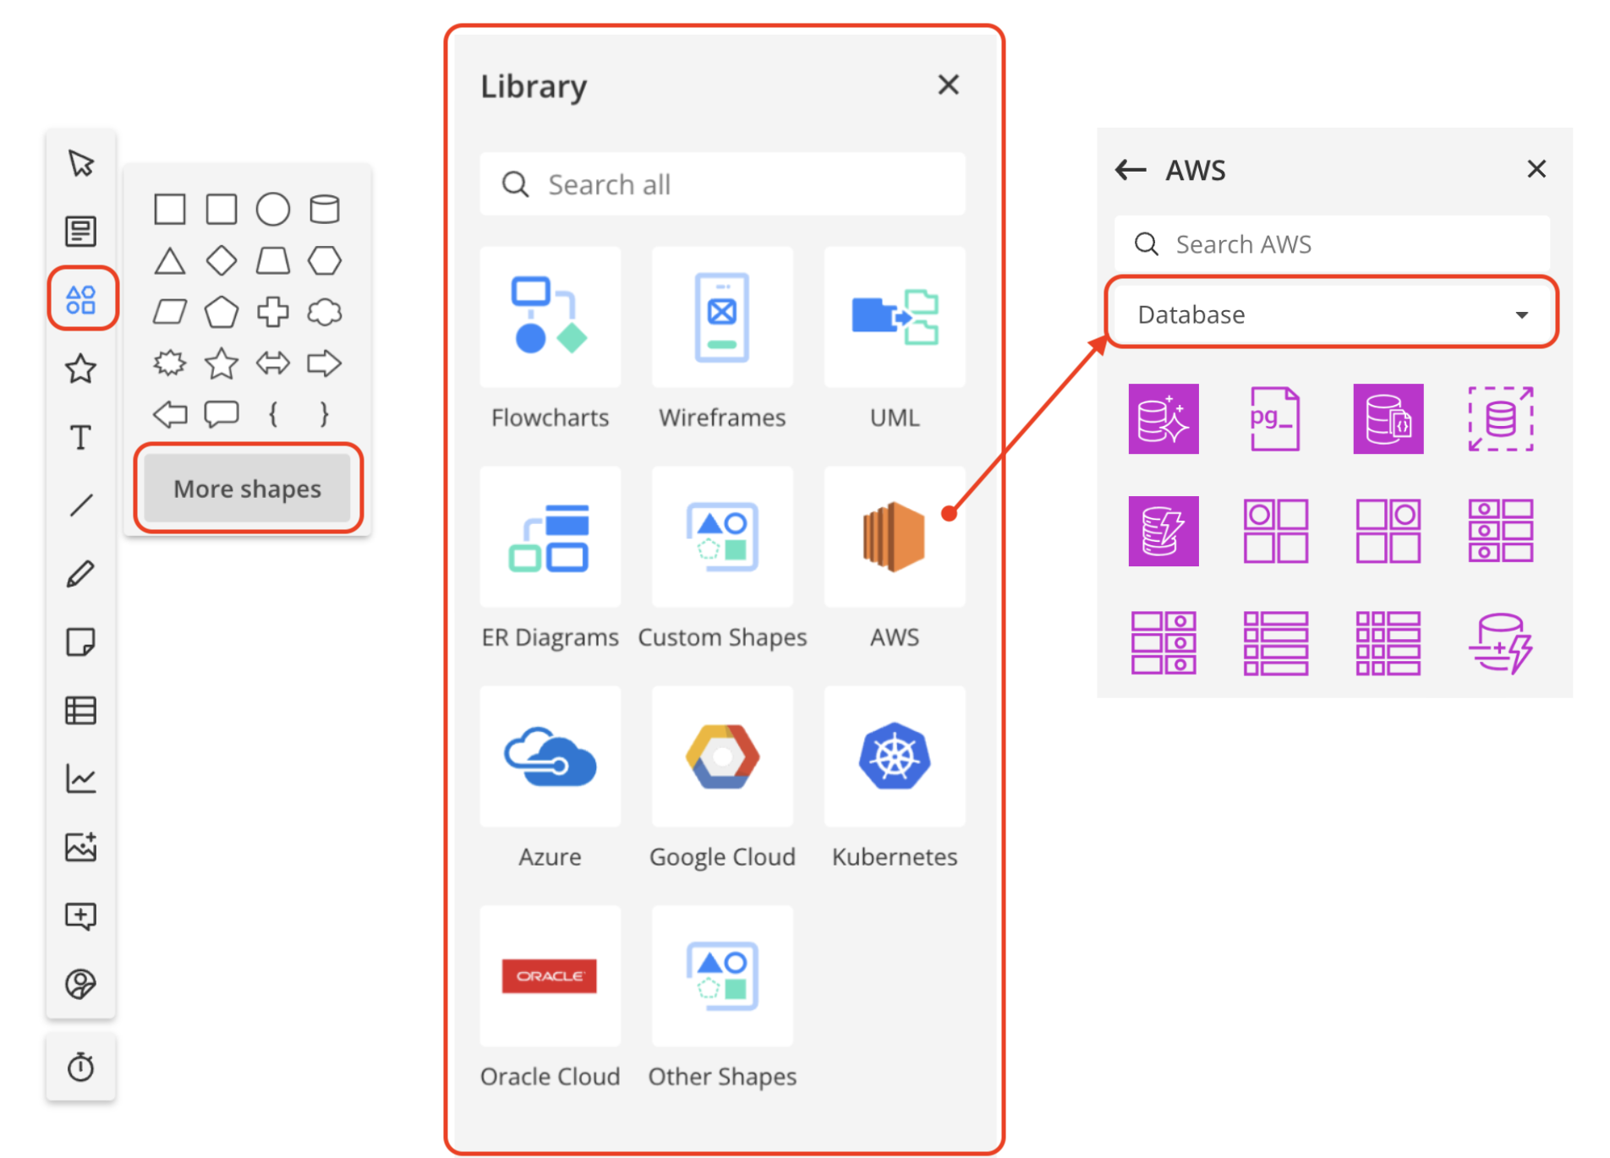Pick the left arrow shape
The width and height of the screenshot is (1610, 1158).
pos(170,414)
